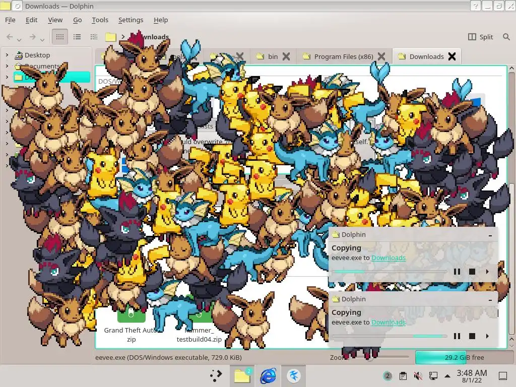Click scroll-up arrow of file view scrollbar
516x387 pixels.
coord(511,68)
